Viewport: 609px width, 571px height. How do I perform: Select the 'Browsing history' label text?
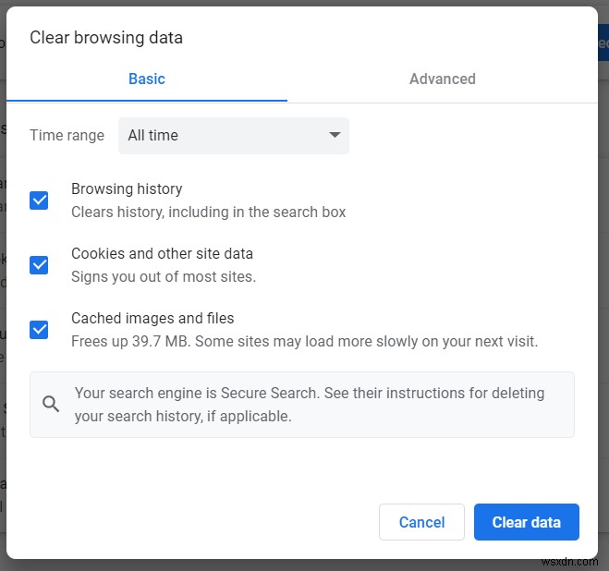click(x=127, y=189)
